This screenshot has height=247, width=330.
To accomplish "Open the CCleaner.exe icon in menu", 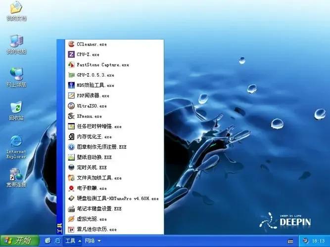I will pyautogui.click(x=71, y=44).
